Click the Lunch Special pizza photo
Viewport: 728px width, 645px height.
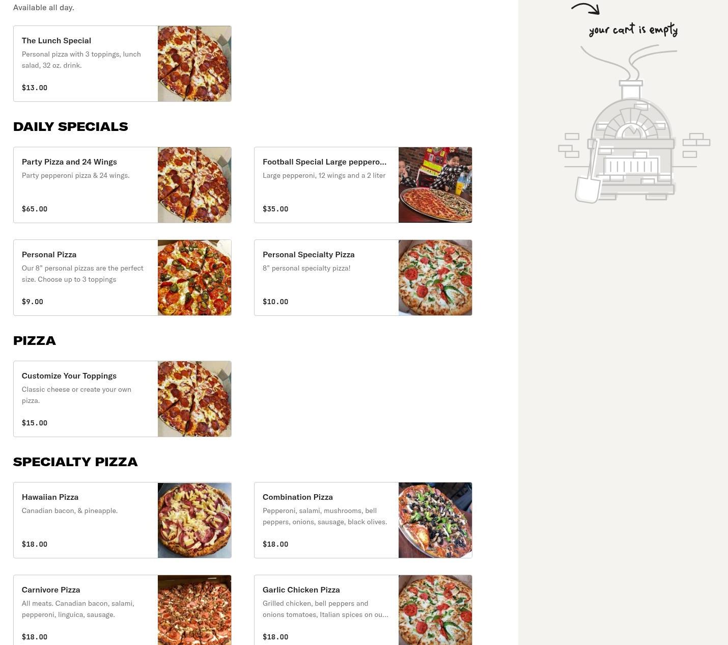tap(194, 64)
